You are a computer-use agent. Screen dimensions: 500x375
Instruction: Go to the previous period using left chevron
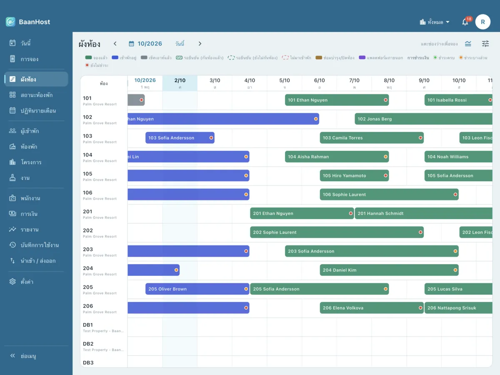click(x=115, y=44)
